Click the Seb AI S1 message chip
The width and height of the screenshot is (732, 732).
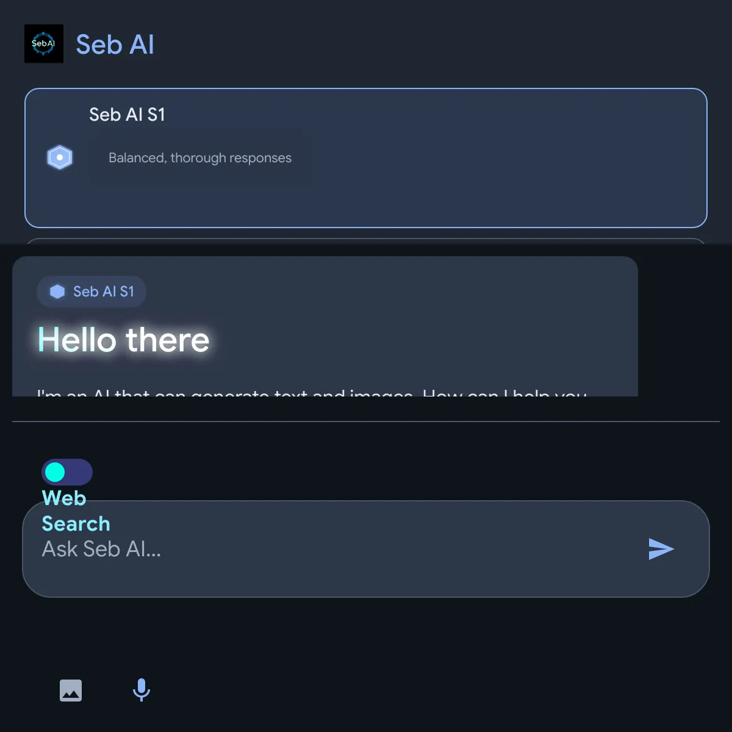(91, 292)
